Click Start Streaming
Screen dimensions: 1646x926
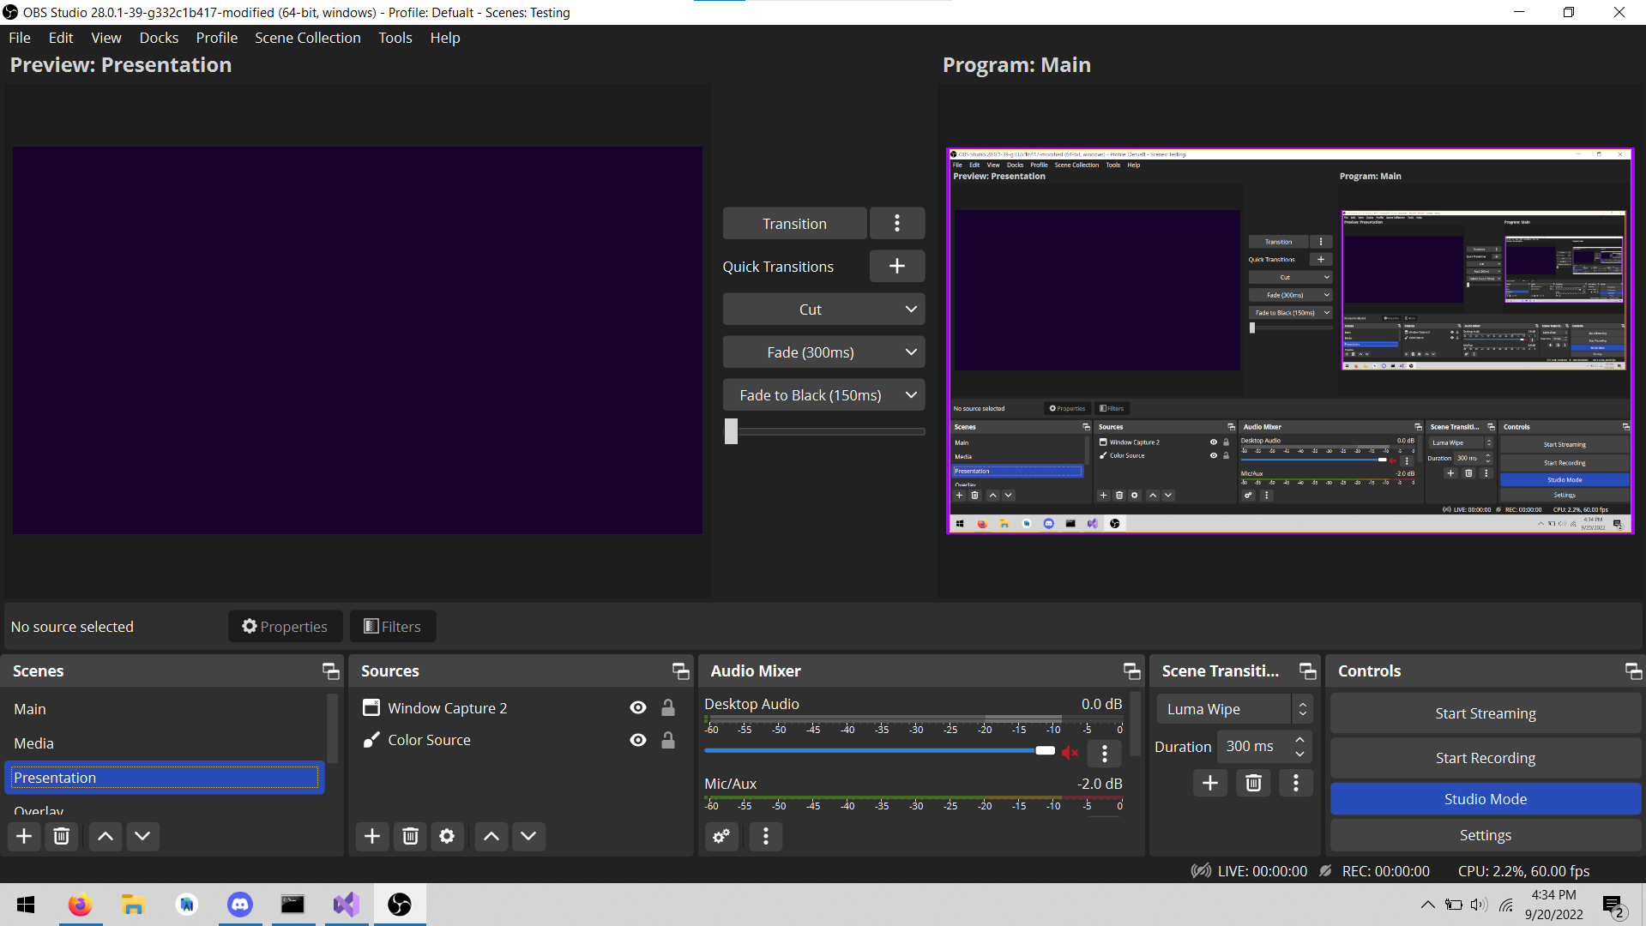1486,713
